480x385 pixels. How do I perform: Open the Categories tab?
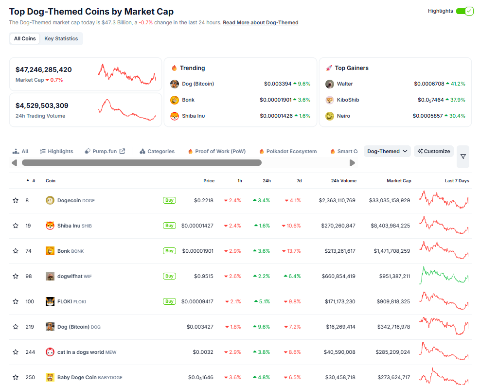(157, 151)
